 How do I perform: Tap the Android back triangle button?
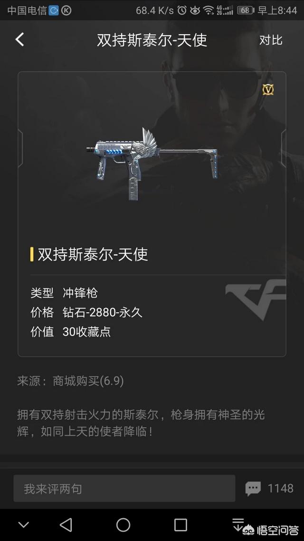(66, 525)
